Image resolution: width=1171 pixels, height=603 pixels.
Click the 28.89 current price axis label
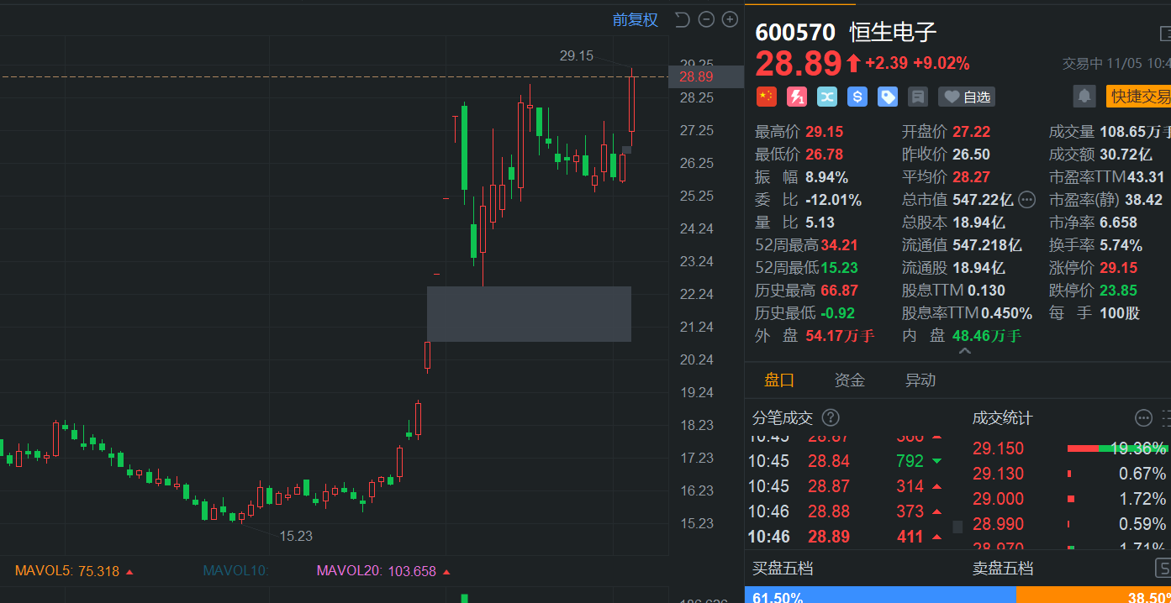coord(705,76)
